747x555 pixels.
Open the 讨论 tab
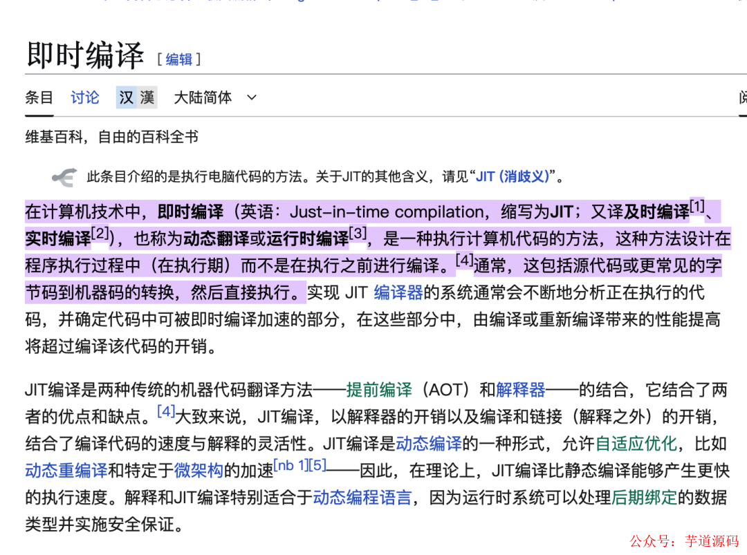[85, 97]
